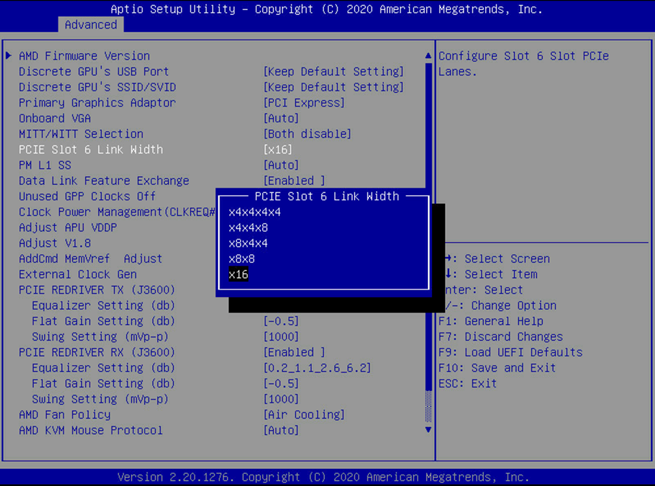Choose x8x8 link width option

241,259
